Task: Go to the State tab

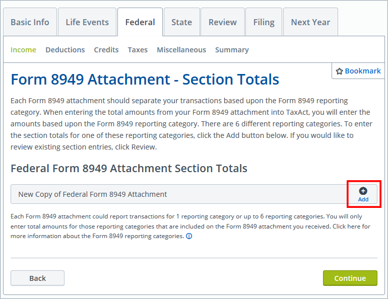Action: 181,22
